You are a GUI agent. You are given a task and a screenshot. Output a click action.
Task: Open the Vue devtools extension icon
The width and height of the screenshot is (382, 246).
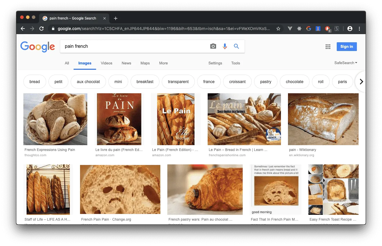(290, 29)
